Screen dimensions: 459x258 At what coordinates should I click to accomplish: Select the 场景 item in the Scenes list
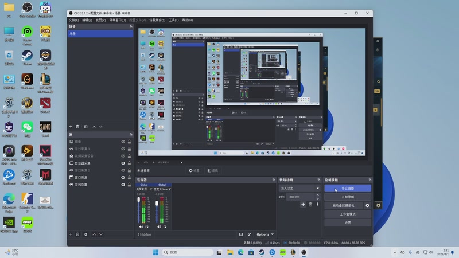coord(100,34)
